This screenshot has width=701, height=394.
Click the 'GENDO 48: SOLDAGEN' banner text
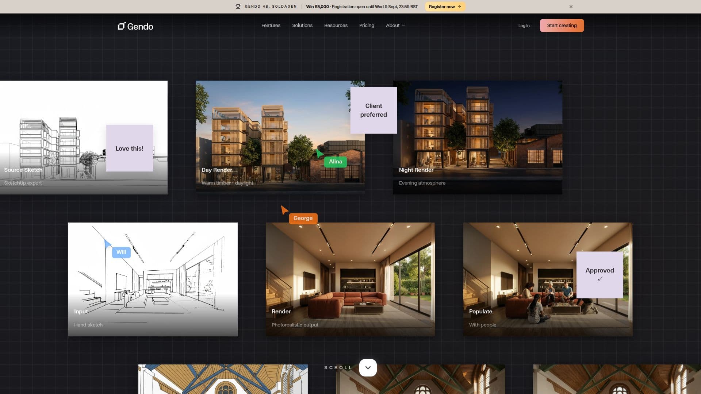coord(271,7)
